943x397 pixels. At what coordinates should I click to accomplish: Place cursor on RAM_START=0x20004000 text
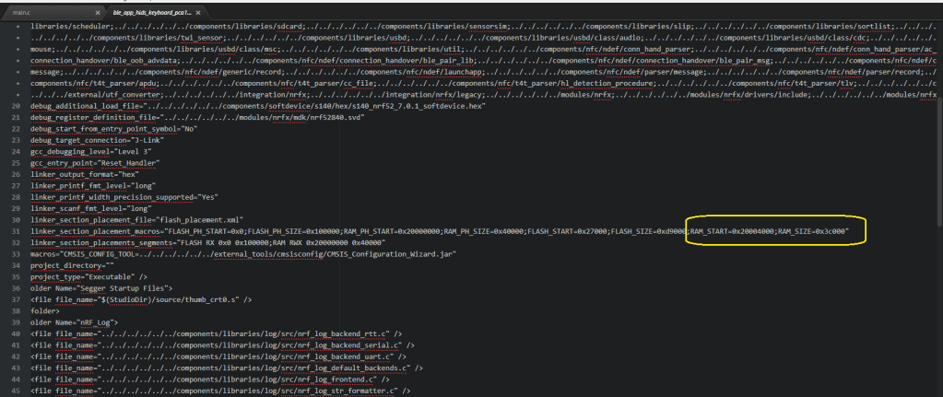pos(731,231)
